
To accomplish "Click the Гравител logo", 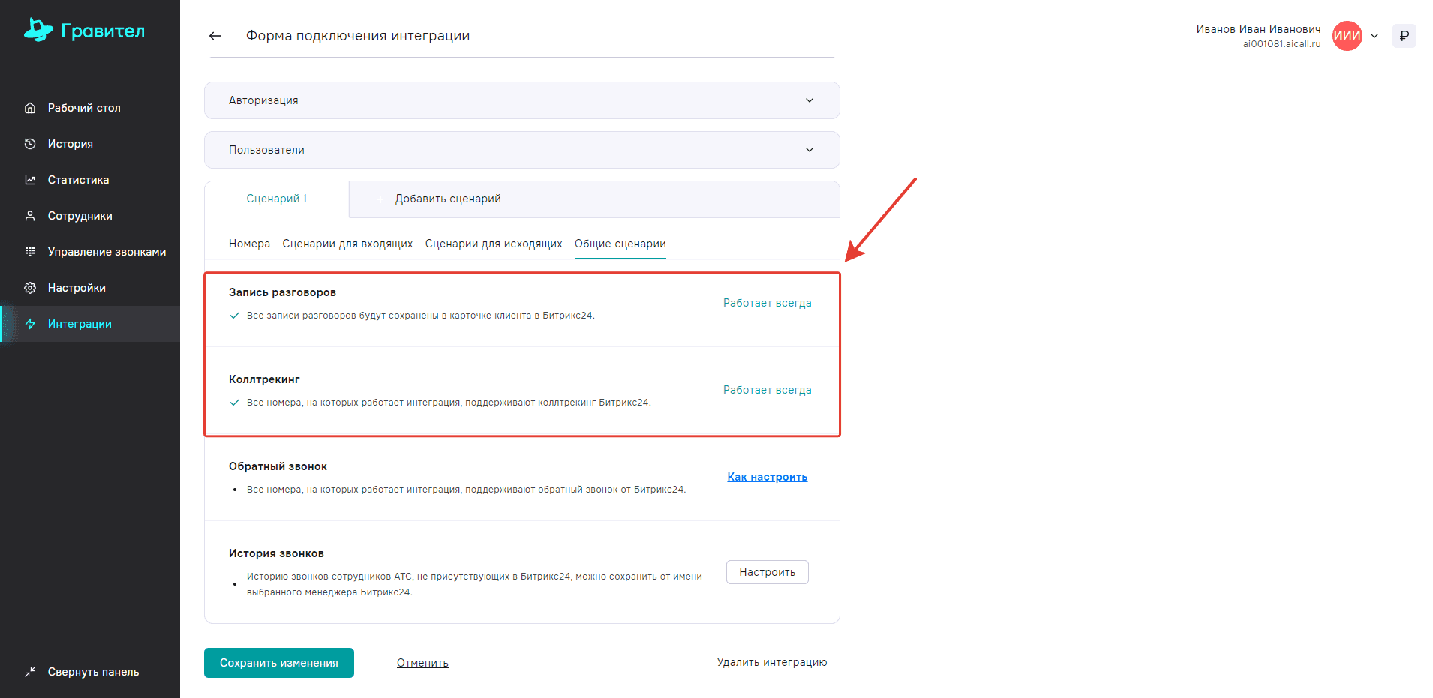I will tap(84, 31).
